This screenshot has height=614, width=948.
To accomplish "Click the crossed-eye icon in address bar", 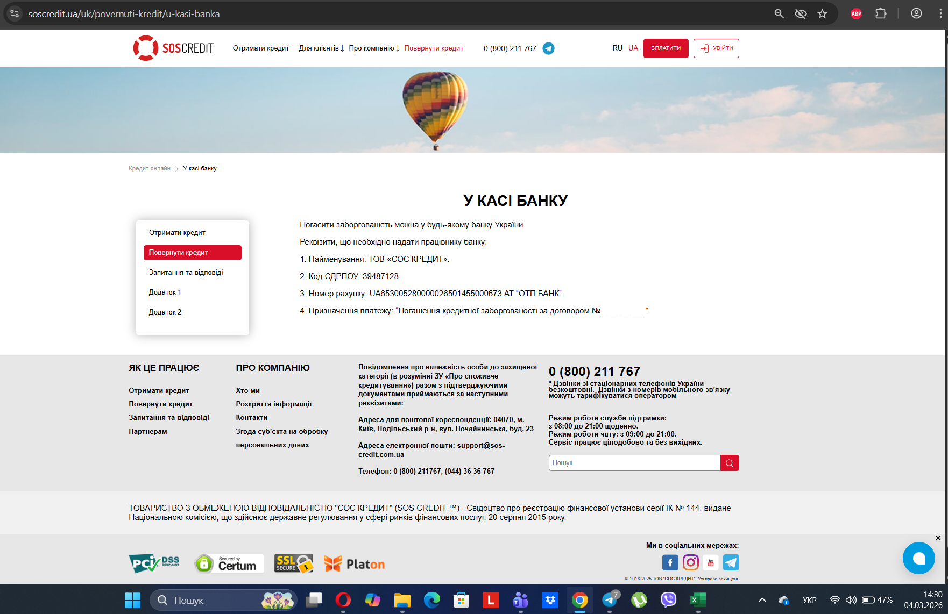I will coord(801,13).
